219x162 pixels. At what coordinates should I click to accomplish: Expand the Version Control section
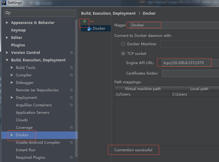click(7, 53)
